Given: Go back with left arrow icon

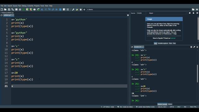Looking at the screenshot, I should coord(81,10).
